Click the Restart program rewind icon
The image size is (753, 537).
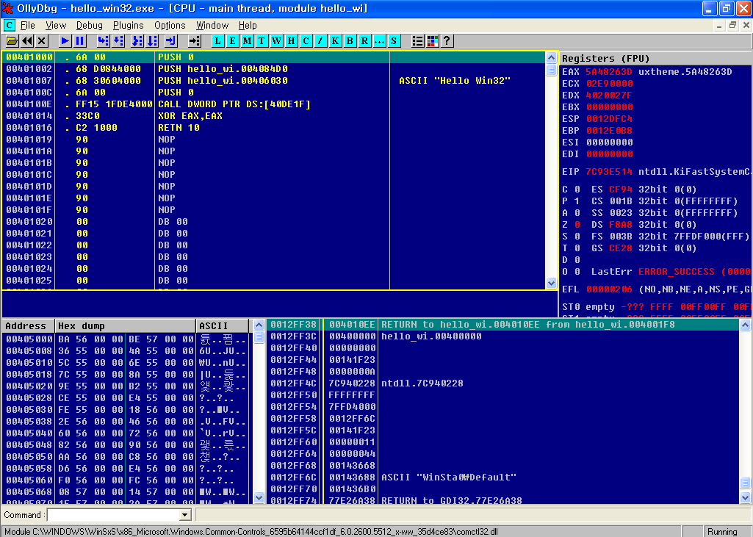point(27,41)
